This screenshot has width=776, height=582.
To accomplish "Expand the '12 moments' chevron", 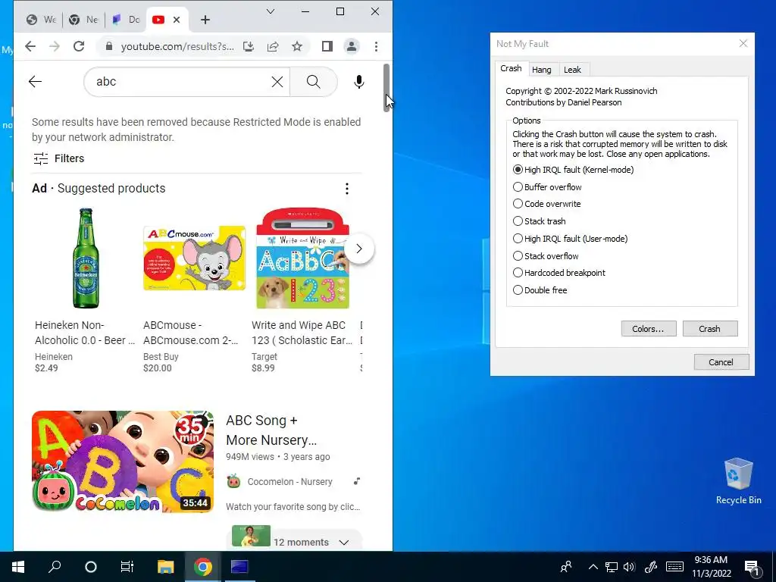I will click(x=344, y=543).
